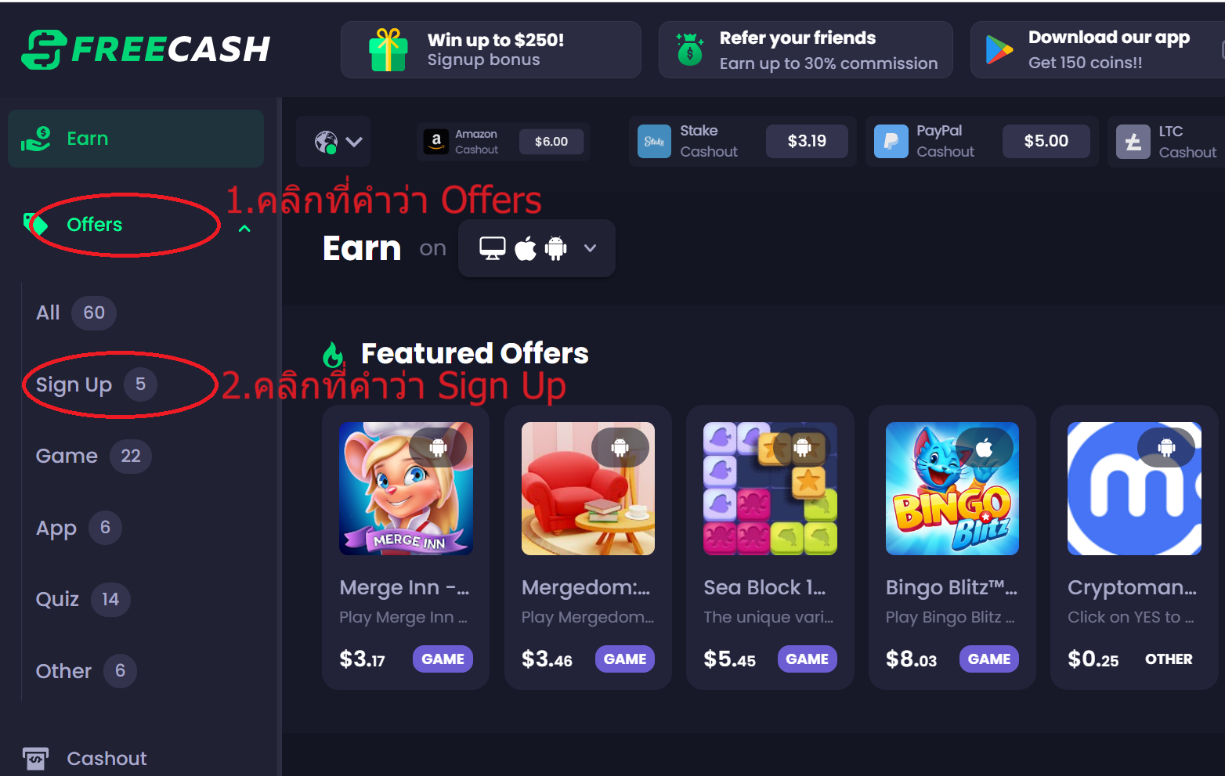Click the Freecash logo

(x=146, y=49)
